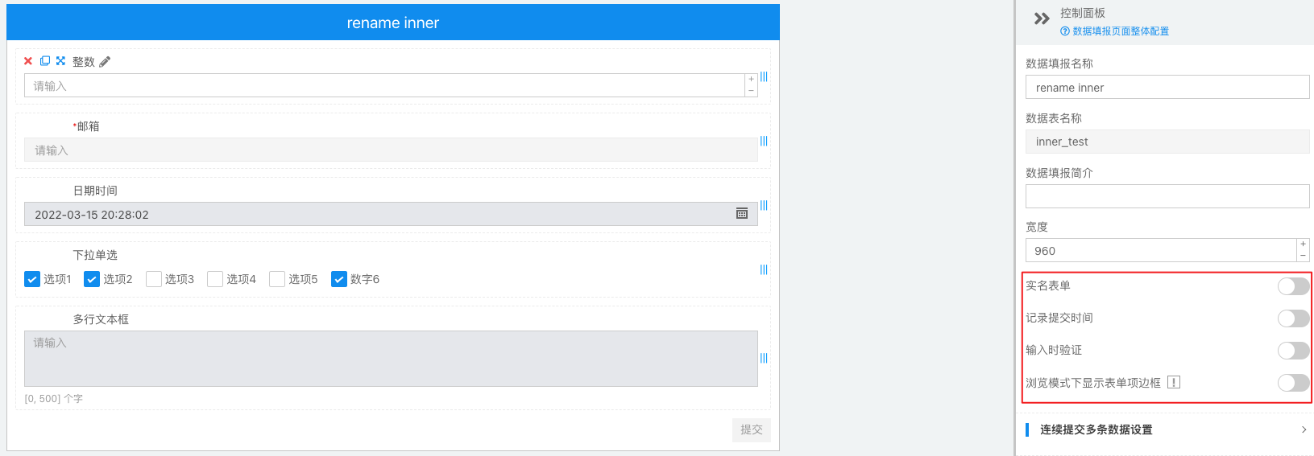The height and width of the screenshot is (456, 1314).
Task: Toggle 输入时验证 switch
Action: click(1293, 351)
